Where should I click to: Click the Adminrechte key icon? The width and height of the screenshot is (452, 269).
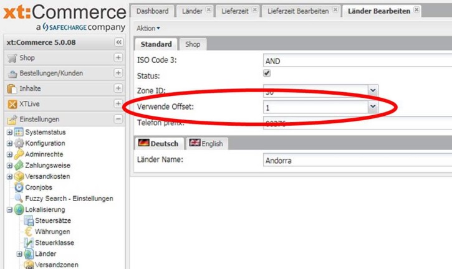click(x=19, y=154)
